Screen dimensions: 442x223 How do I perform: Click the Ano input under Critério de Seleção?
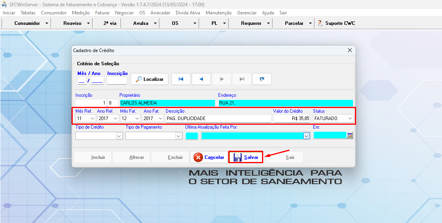[97, 80]
